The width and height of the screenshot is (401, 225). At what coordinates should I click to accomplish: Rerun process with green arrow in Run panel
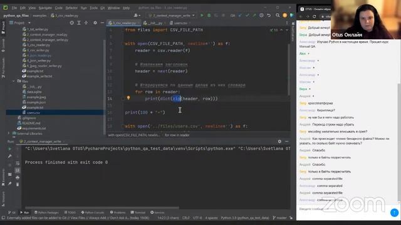[x=10, y=149]
